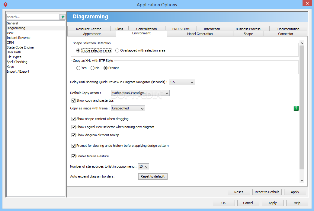
Task: Select Spell Checking category
Action: [36, 62]
